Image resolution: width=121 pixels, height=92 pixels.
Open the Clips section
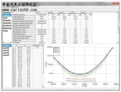coord(5,31)
